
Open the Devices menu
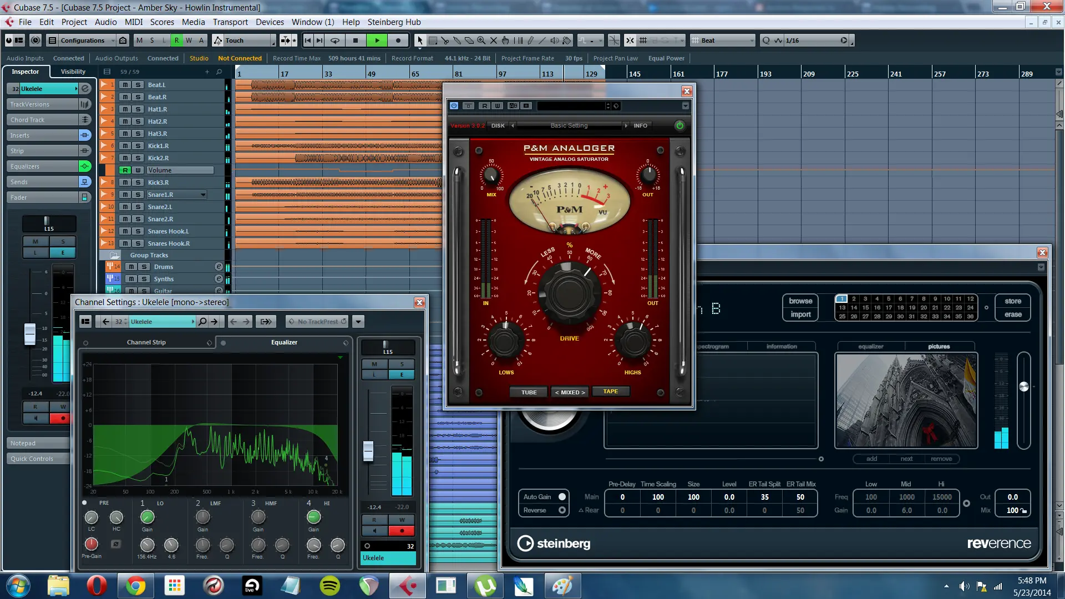(x=270, y=22)
